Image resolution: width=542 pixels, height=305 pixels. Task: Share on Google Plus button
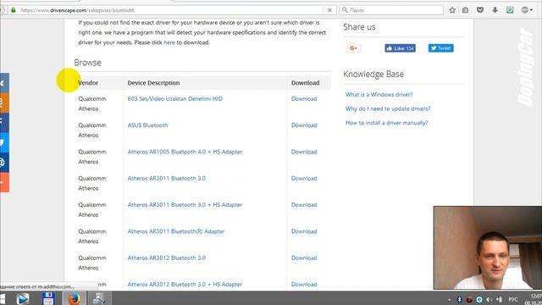pyautogui.click(x=354, y=48)
